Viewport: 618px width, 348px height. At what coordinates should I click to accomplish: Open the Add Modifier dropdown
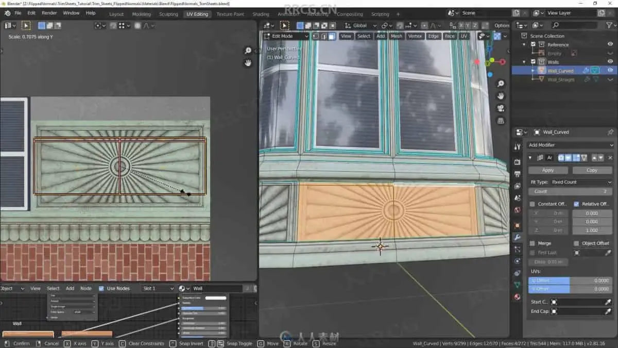(x=570, y=145)
